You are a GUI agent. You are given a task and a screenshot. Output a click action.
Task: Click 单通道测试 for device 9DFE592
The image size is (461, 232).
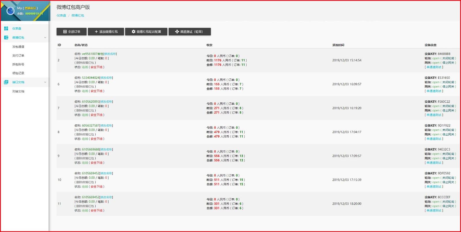point(434,186)
